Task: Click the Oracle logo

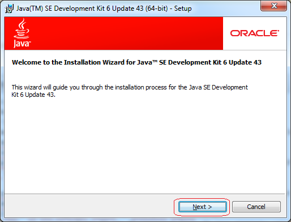Action: pyautogui.click(x=255, y=33)
